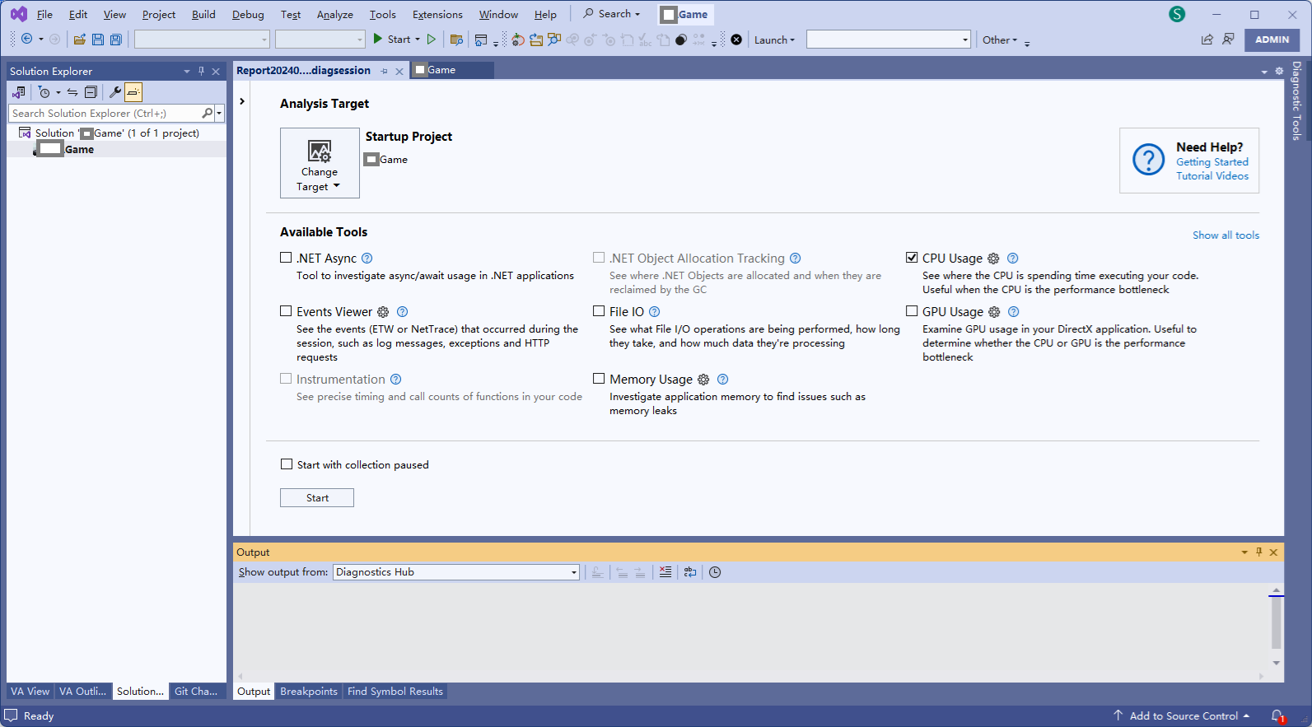Viewport: 1312px width, 727px height.
Task: Open properties wrench icon in Solution Explorer
Action: (x=115, y=92)
